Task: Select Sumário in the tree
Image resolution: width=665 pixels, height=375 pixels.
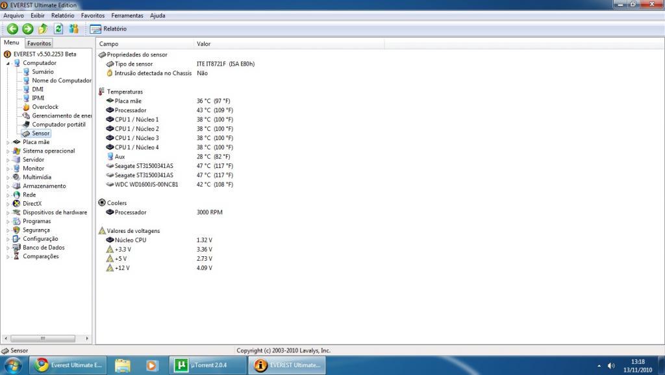Action: click(x=43, y=71)
